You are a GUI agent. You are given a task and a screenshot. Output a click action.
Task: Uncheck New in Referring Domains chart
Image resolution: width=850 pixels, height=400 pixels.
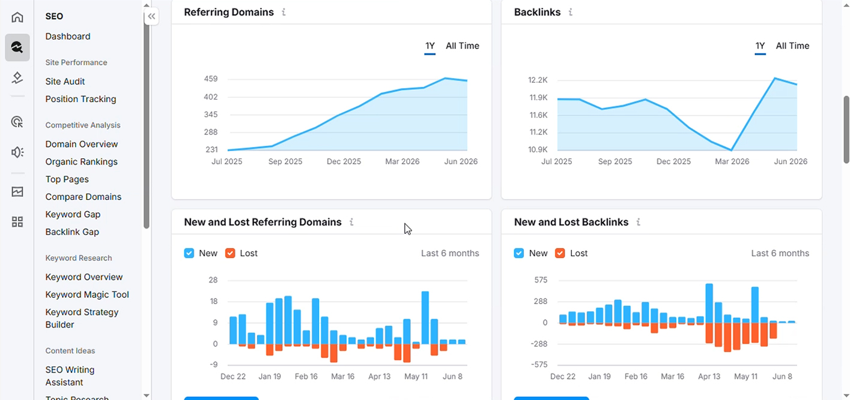[189, 253]
